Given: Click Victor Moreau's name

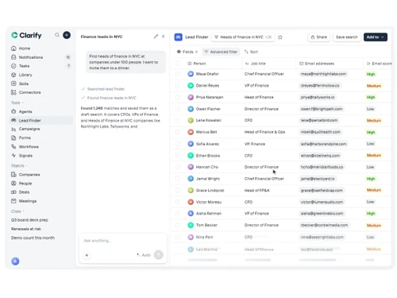Looking at the screenshot, I should click(x=209, y=202).
